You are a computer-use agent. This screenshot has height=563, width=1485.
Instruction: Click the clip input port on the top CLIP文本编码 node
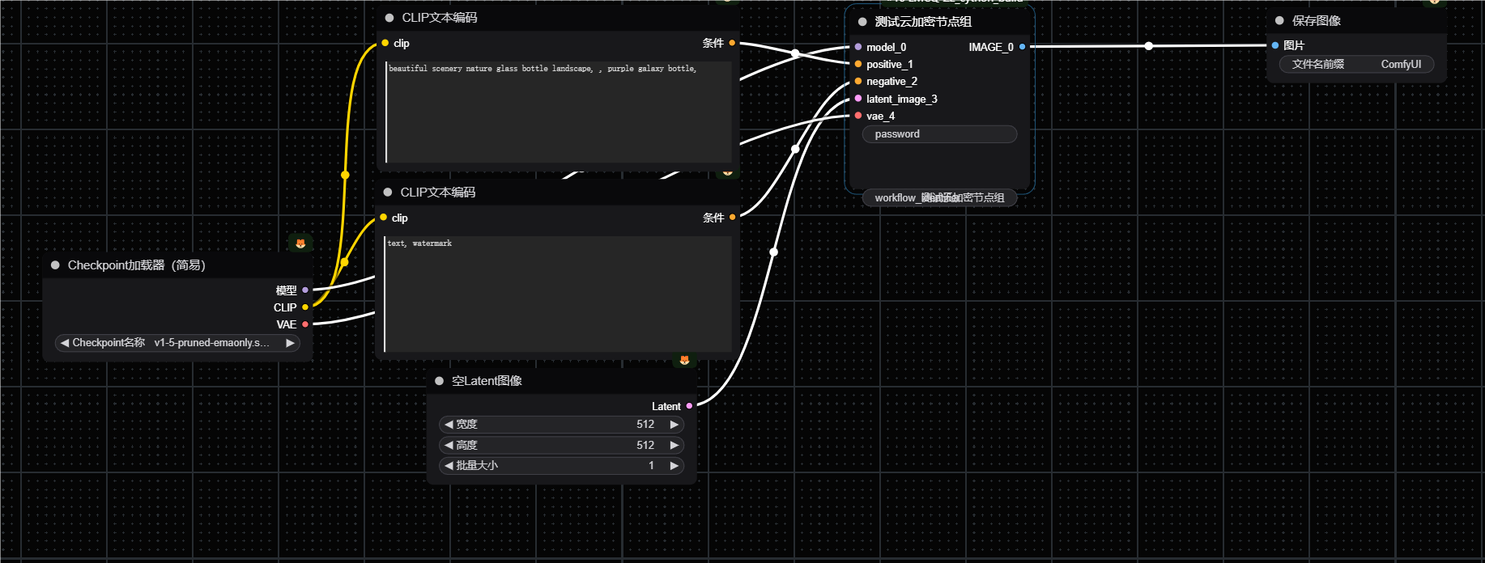click(x=385, y=43)
